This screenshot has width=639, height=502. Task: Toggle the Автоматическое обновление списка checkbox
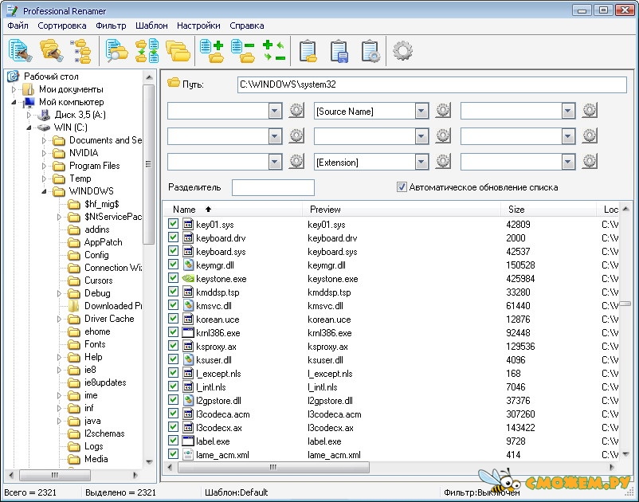[402, 187]
